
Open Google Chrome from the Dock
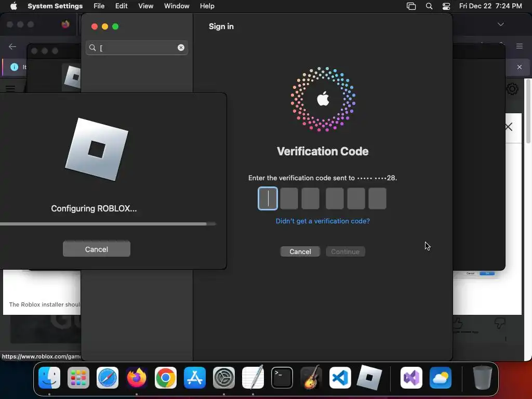coord(166,378)
